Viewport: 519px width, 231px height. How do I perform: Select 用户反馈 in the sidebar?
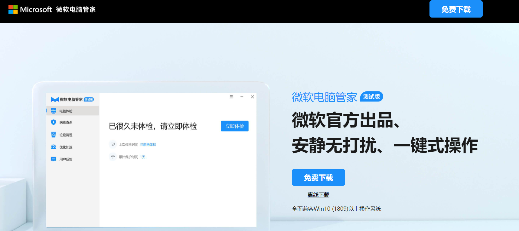click(x=73, y=159)
